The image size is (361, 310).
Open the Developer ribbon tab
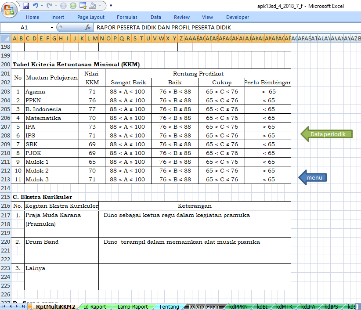point(238,17)
